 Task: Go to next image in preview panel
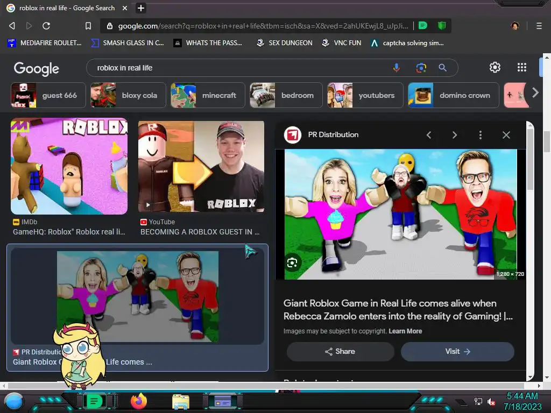[x=455, y=135]
